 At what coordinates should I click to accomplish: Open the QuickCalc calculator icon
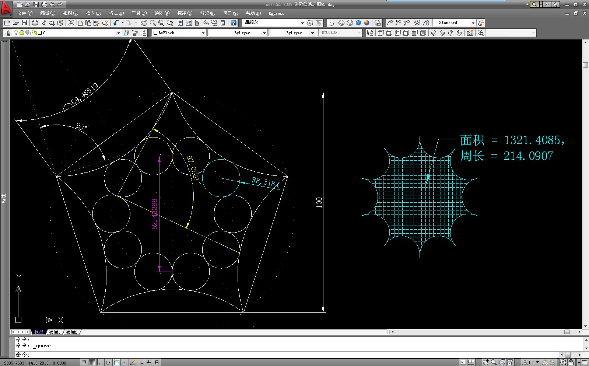click(222, 23)
